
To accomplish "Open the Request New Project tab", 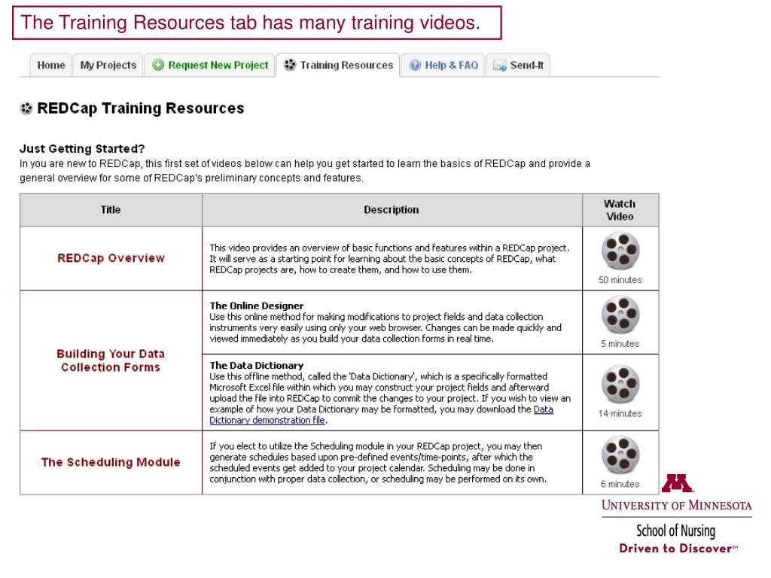I will pyautogui.click(x=210, y=65).
